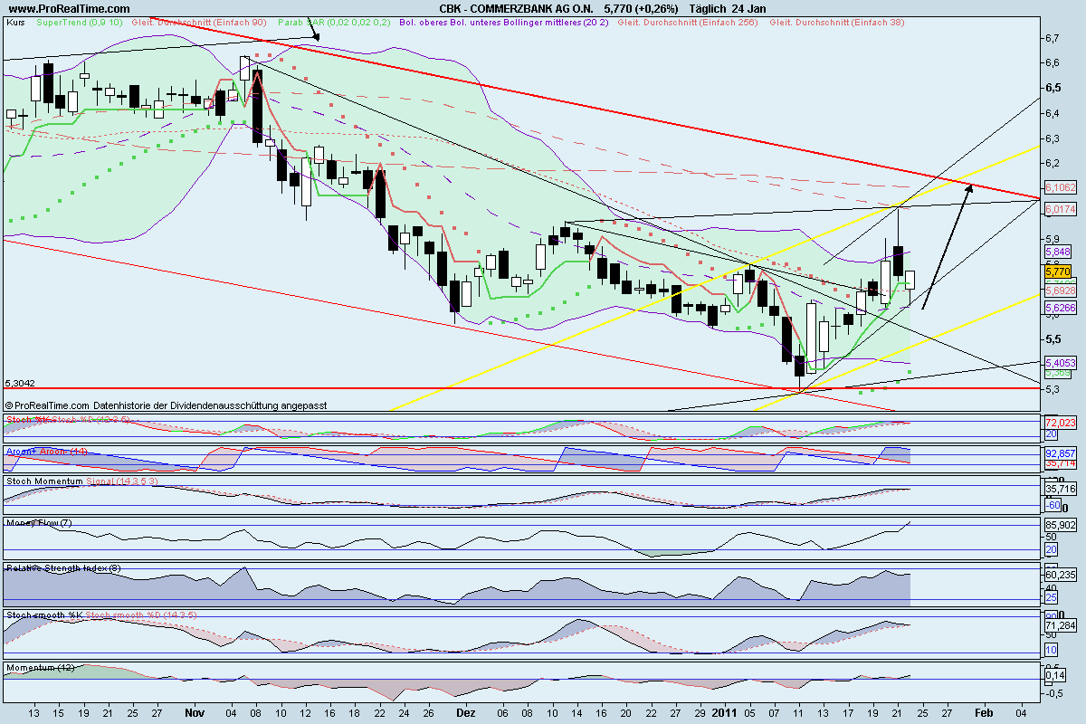Viewport: 1086px width, 724px height.
Task: Click the 5,5 bold price axis label
Action: pyautogui.click(x=1053, y=339)
